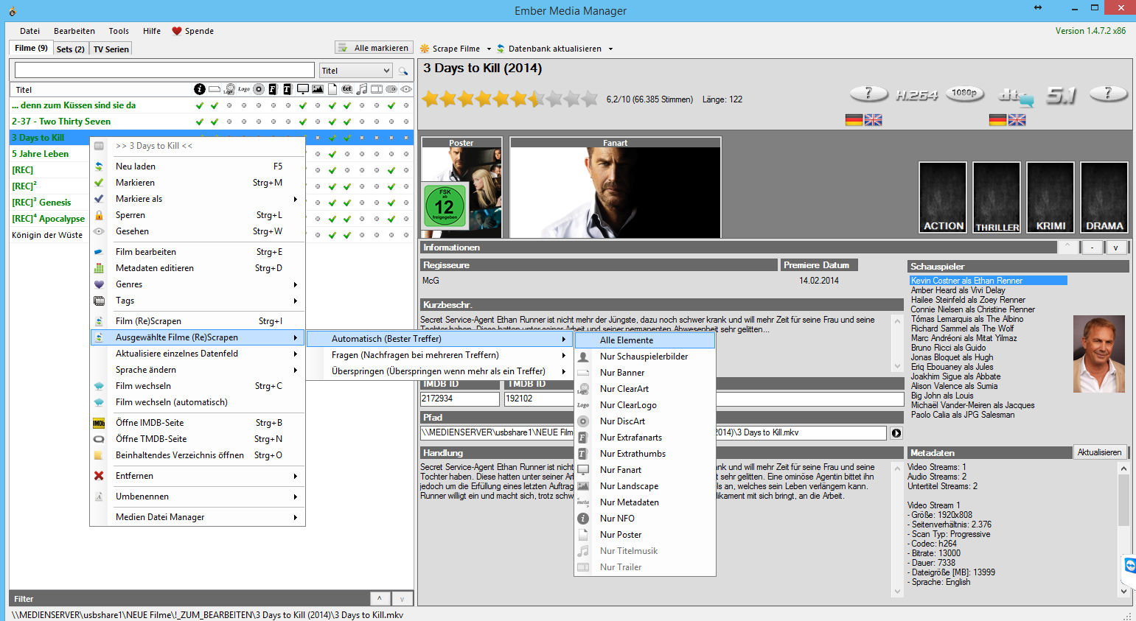Viewport: 1136px width, 621px height.
Task: Click Fanart checkmark for '2-37 - Two Thirty Seven'
Action: 303,122
